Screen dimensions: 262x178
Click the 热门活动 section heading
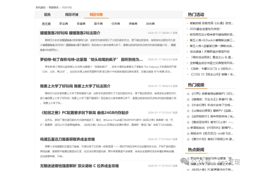coord(196,15)
